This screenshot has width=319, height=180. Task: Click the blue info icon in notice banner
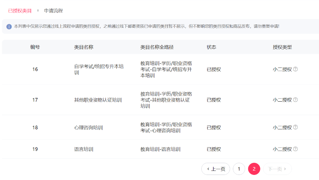click(x=9, y=26)
